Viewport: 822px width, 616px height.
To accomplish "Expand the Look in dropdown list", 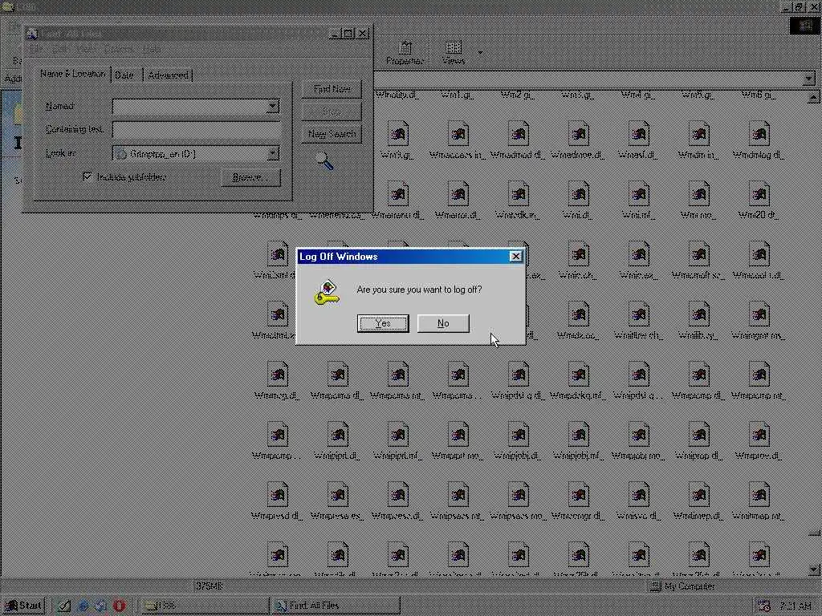I will (273, 153).
